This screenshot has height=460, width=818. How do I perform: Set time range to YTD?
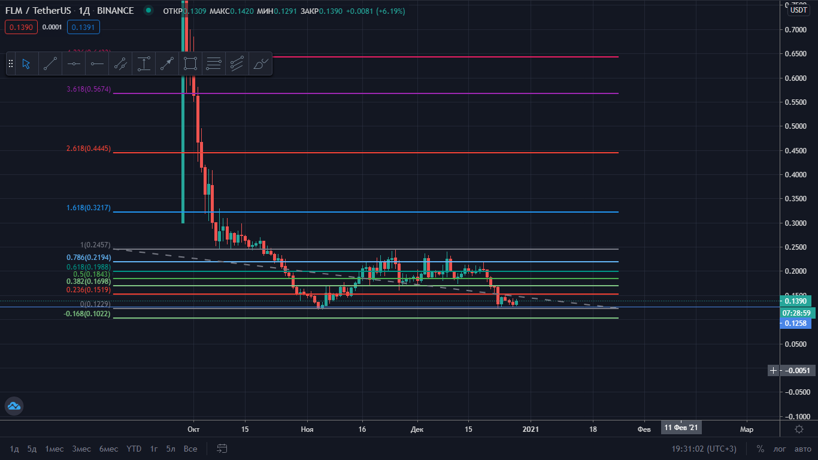click(134, 449)
